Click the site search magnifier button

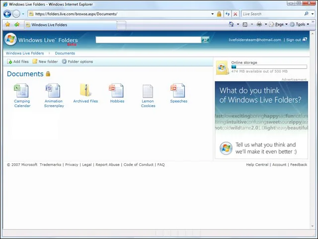205,40
